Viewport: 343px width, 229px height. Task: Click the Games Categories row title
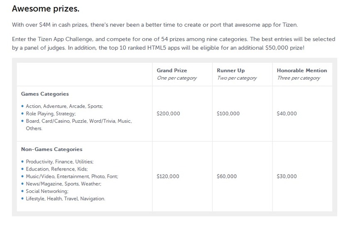coord(45,94)
